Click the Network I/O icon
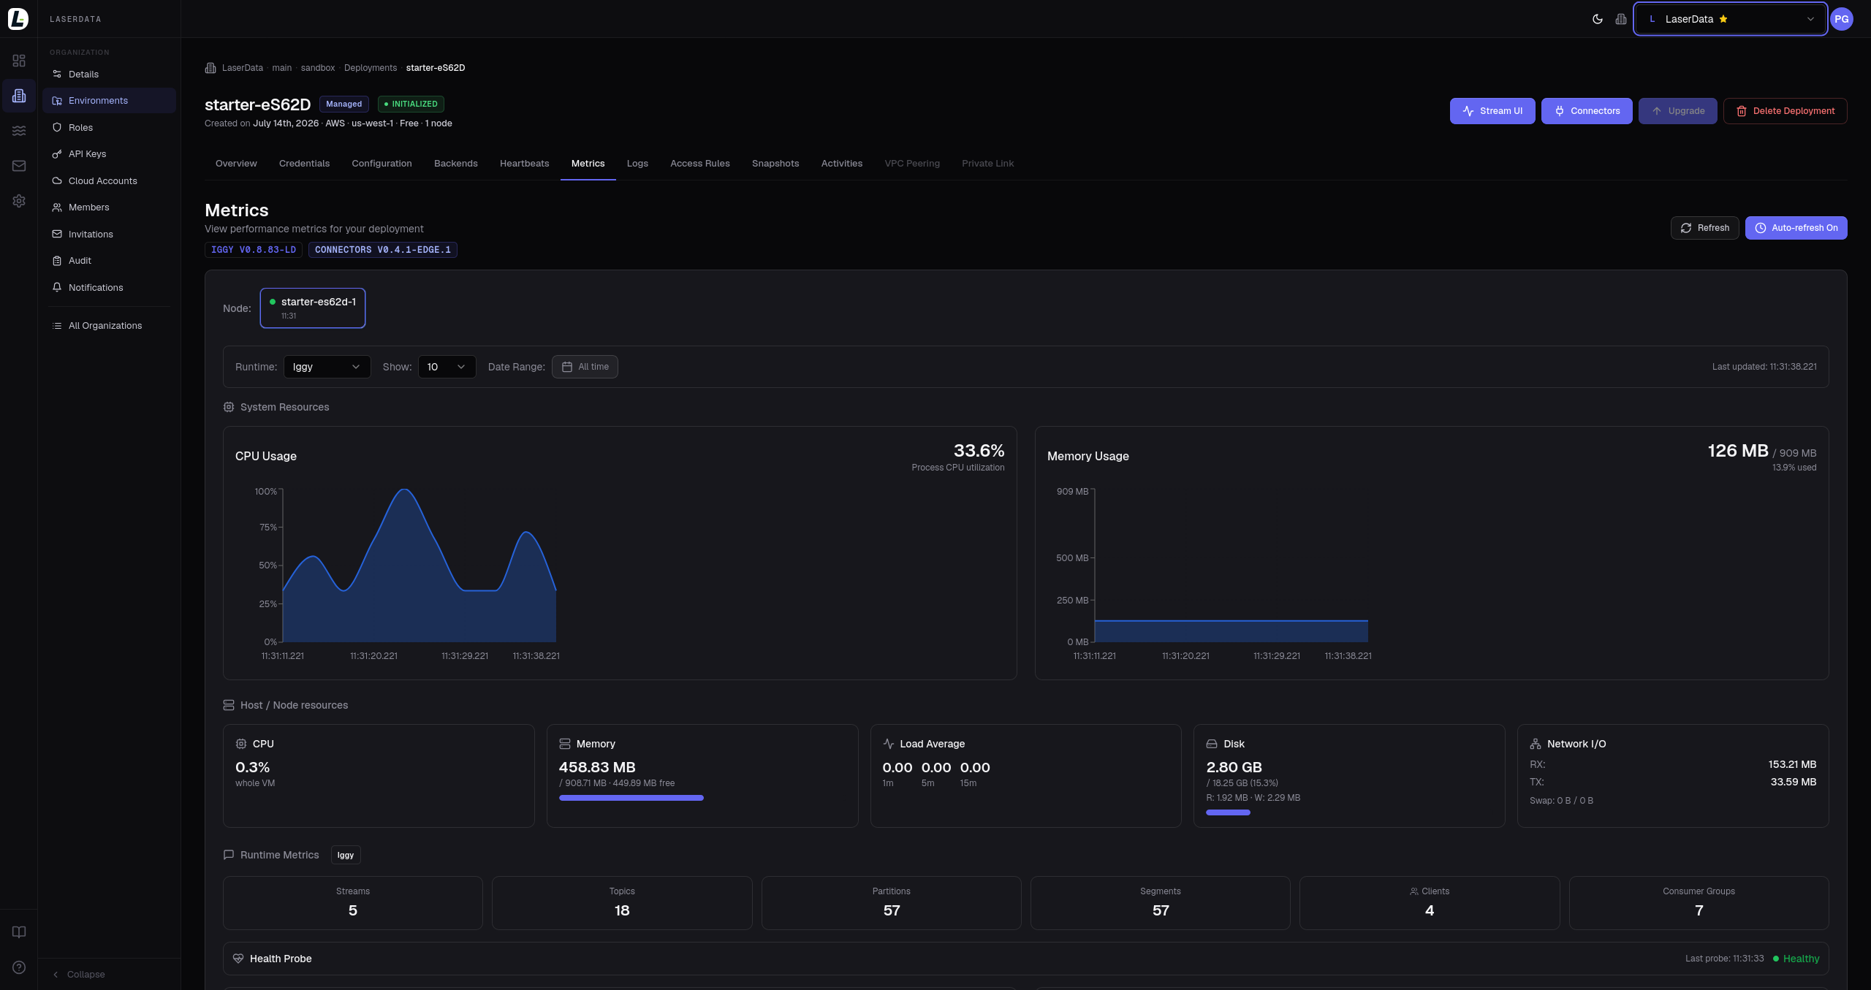The height and width of the screenshot is (990, 1871). point(1536,744)
